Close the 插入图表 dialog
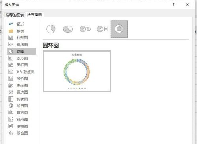This screenshot has width=197, height=144. [x=188, y=5]
